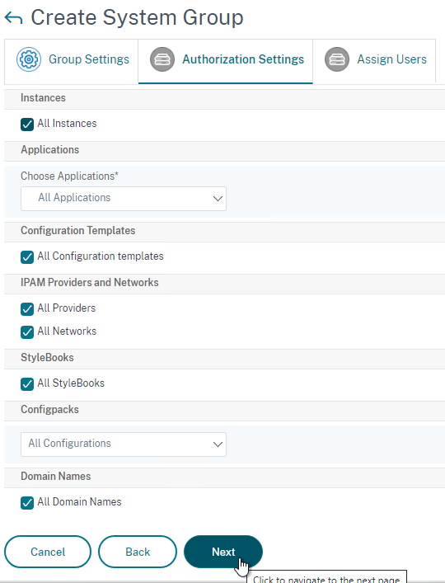The width and height of the screenshot is (445, 583).
Task: Disable the All StyleBooks checkbox
Action: point(27,384)
